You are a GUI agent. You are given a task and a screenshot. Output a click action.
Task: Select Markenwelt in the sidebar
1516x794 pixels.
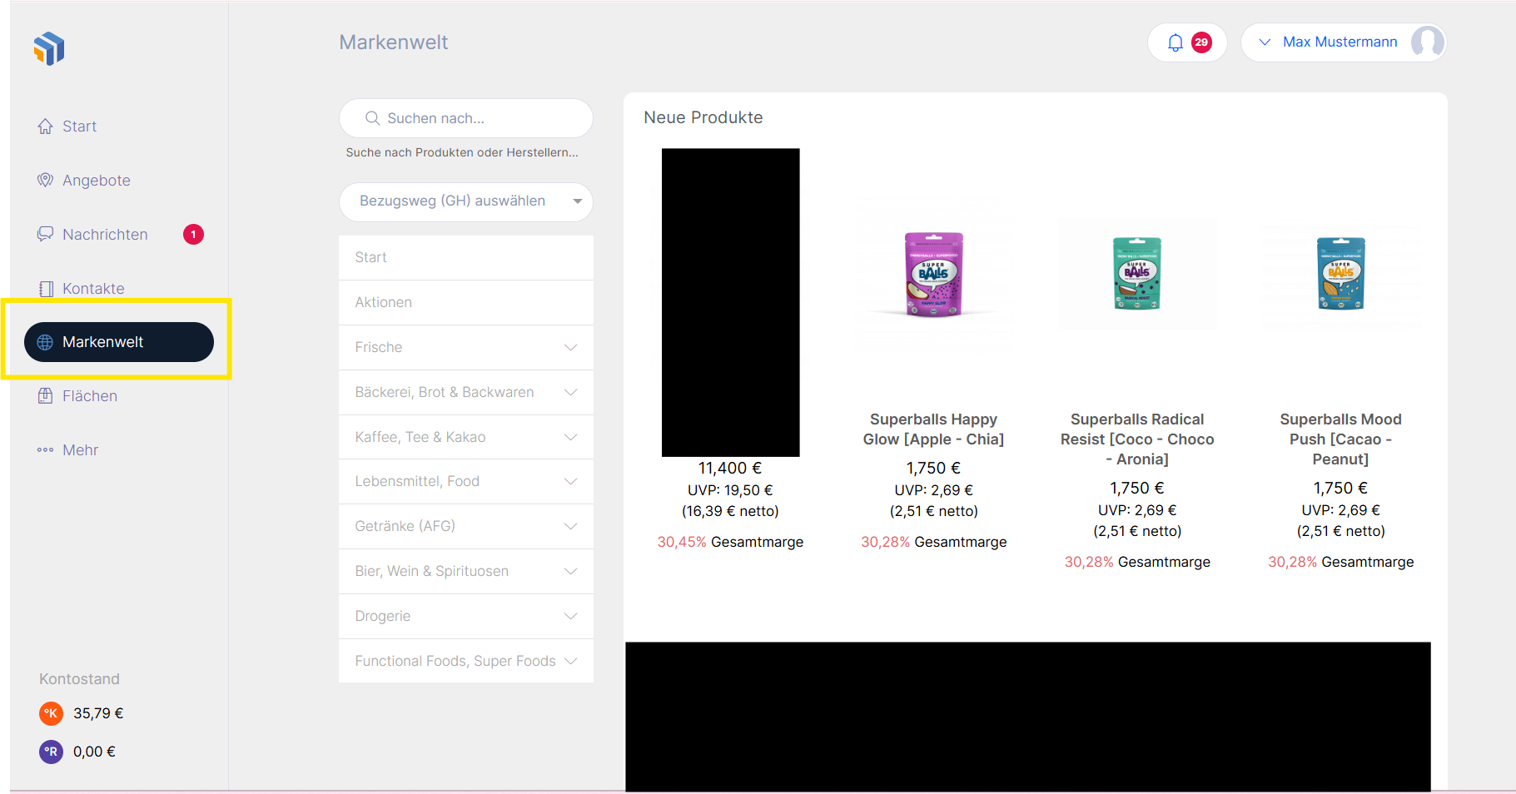pyautogui.click(x=119, y=342)
